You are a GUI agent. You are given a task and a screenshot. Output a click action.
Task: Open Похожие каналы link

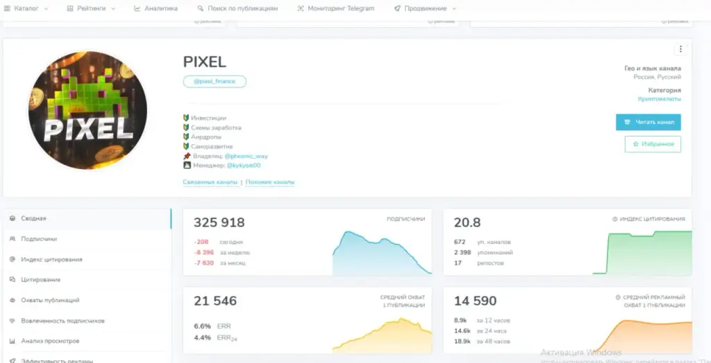click(x=270, y=182)
